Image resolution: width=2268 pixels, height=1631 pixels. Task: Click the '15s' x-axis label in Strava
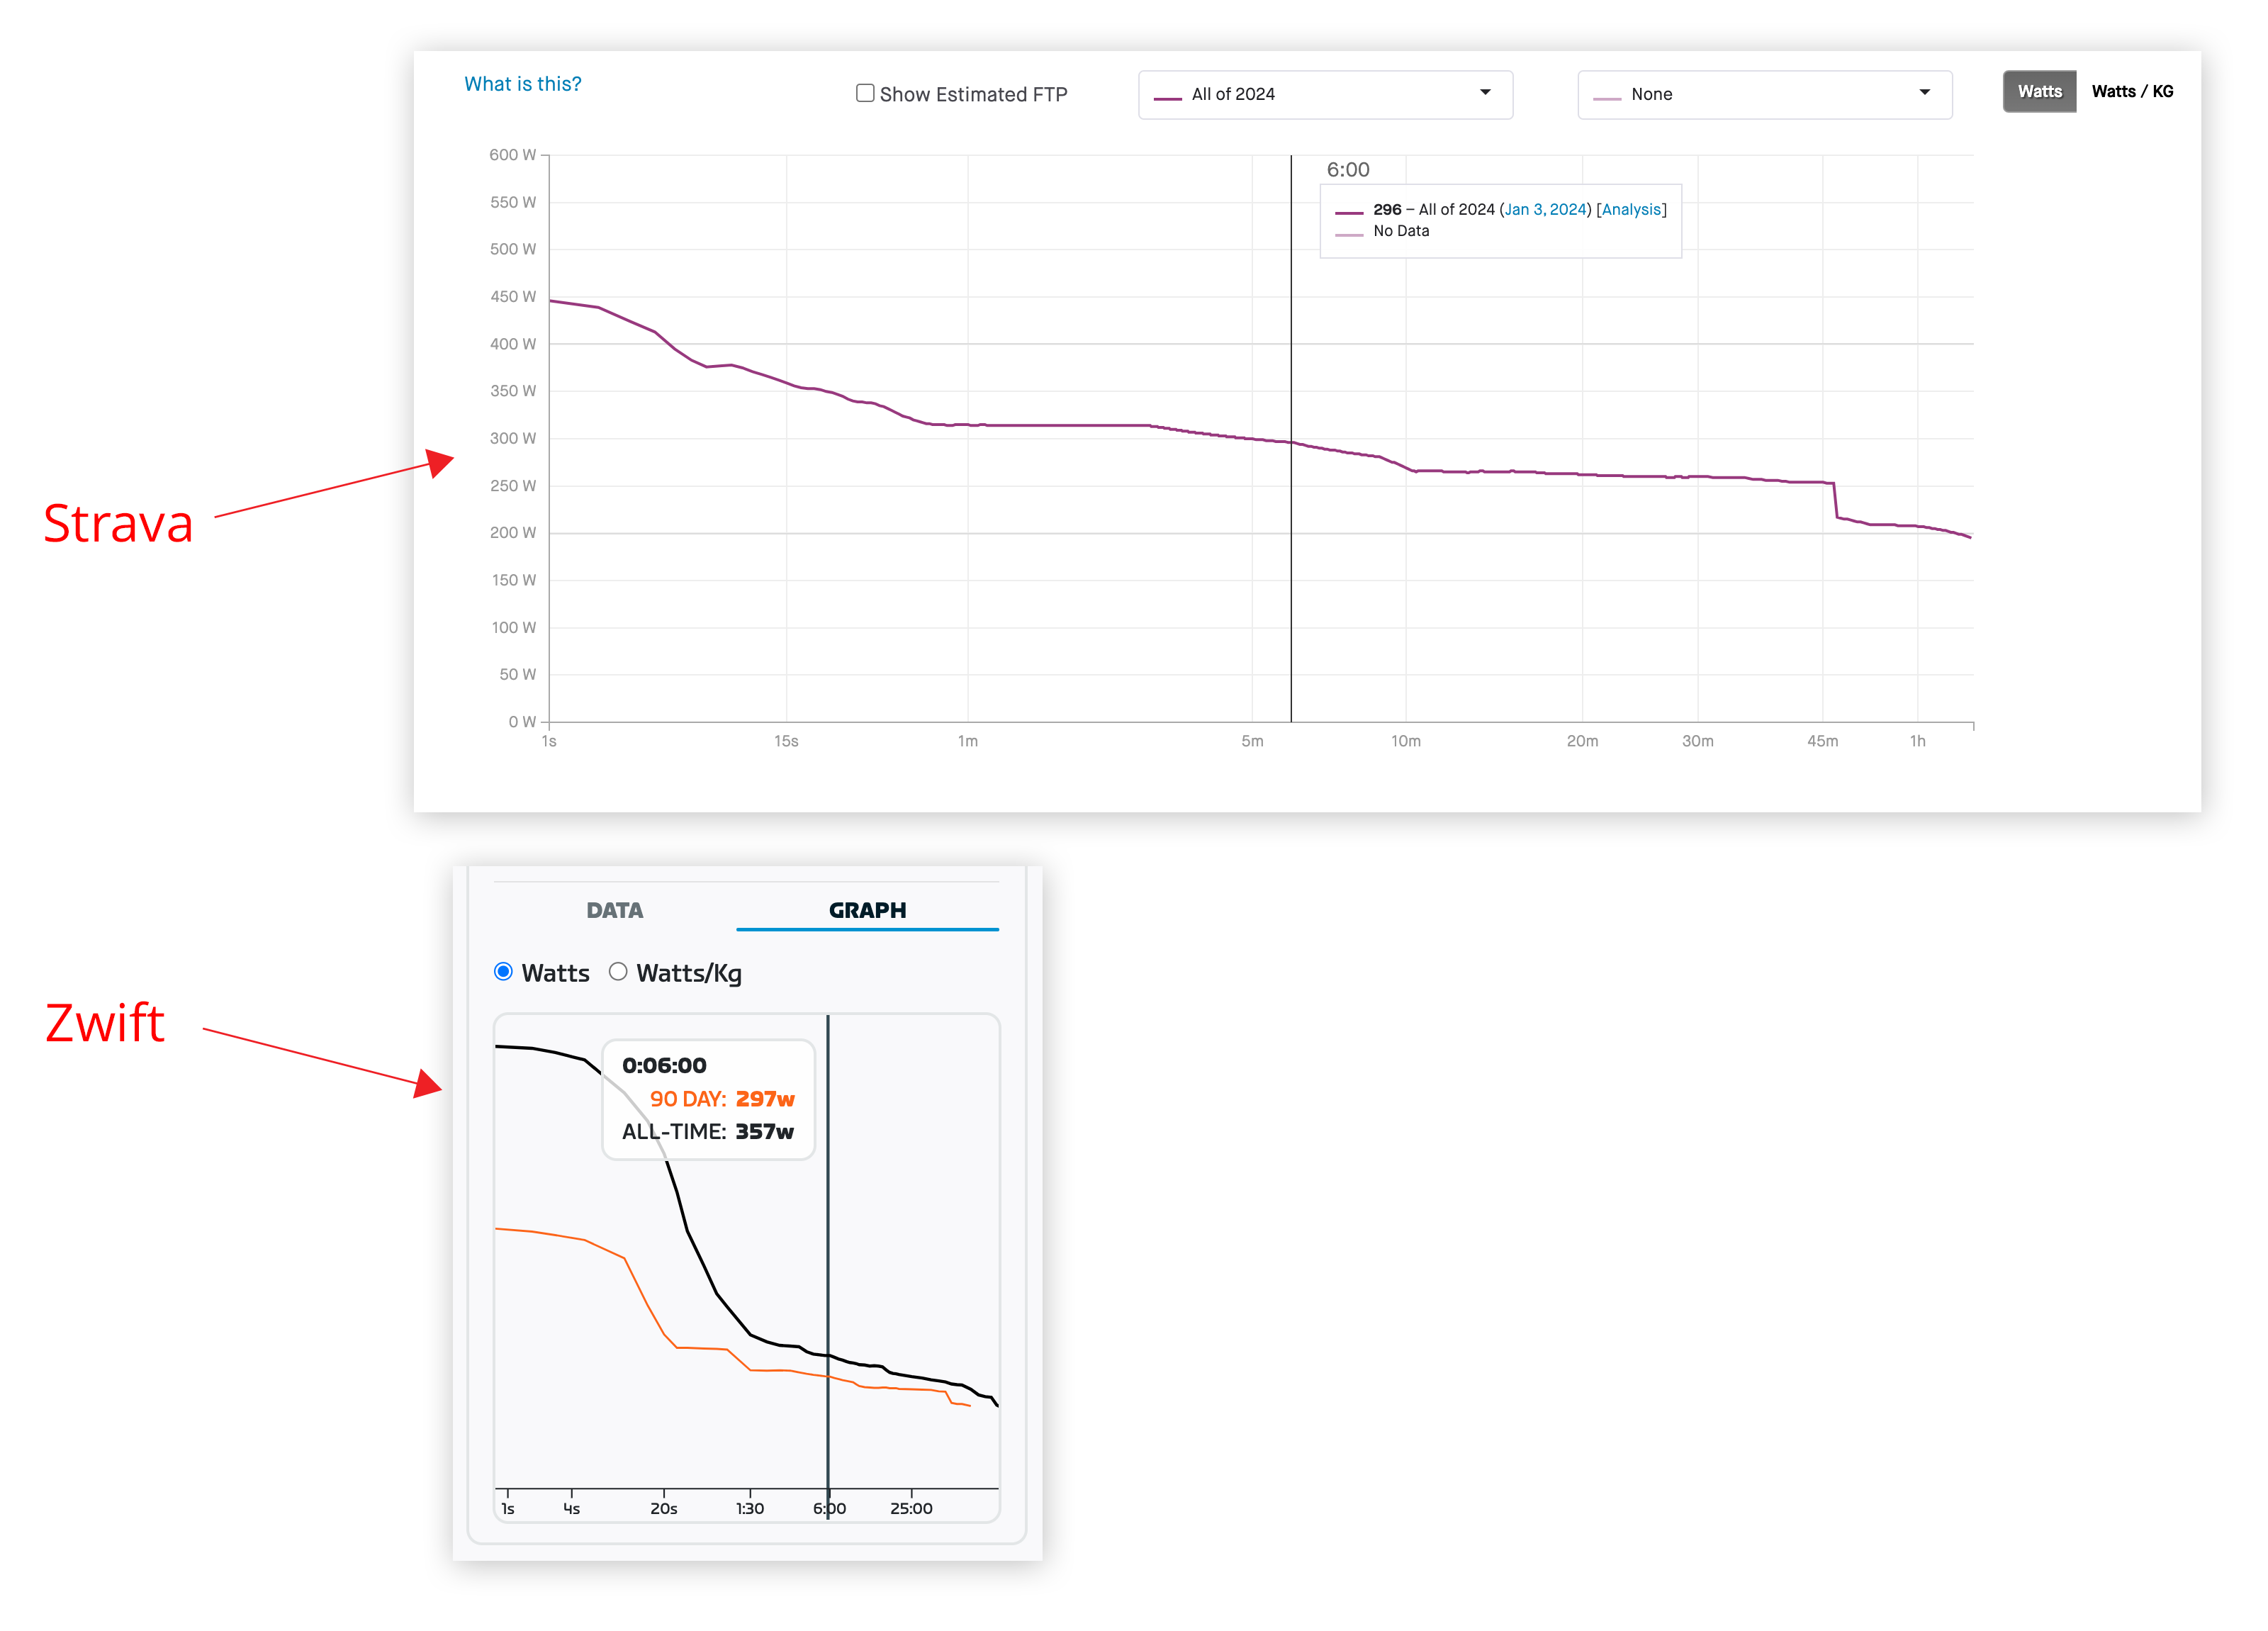pos(786,741)
